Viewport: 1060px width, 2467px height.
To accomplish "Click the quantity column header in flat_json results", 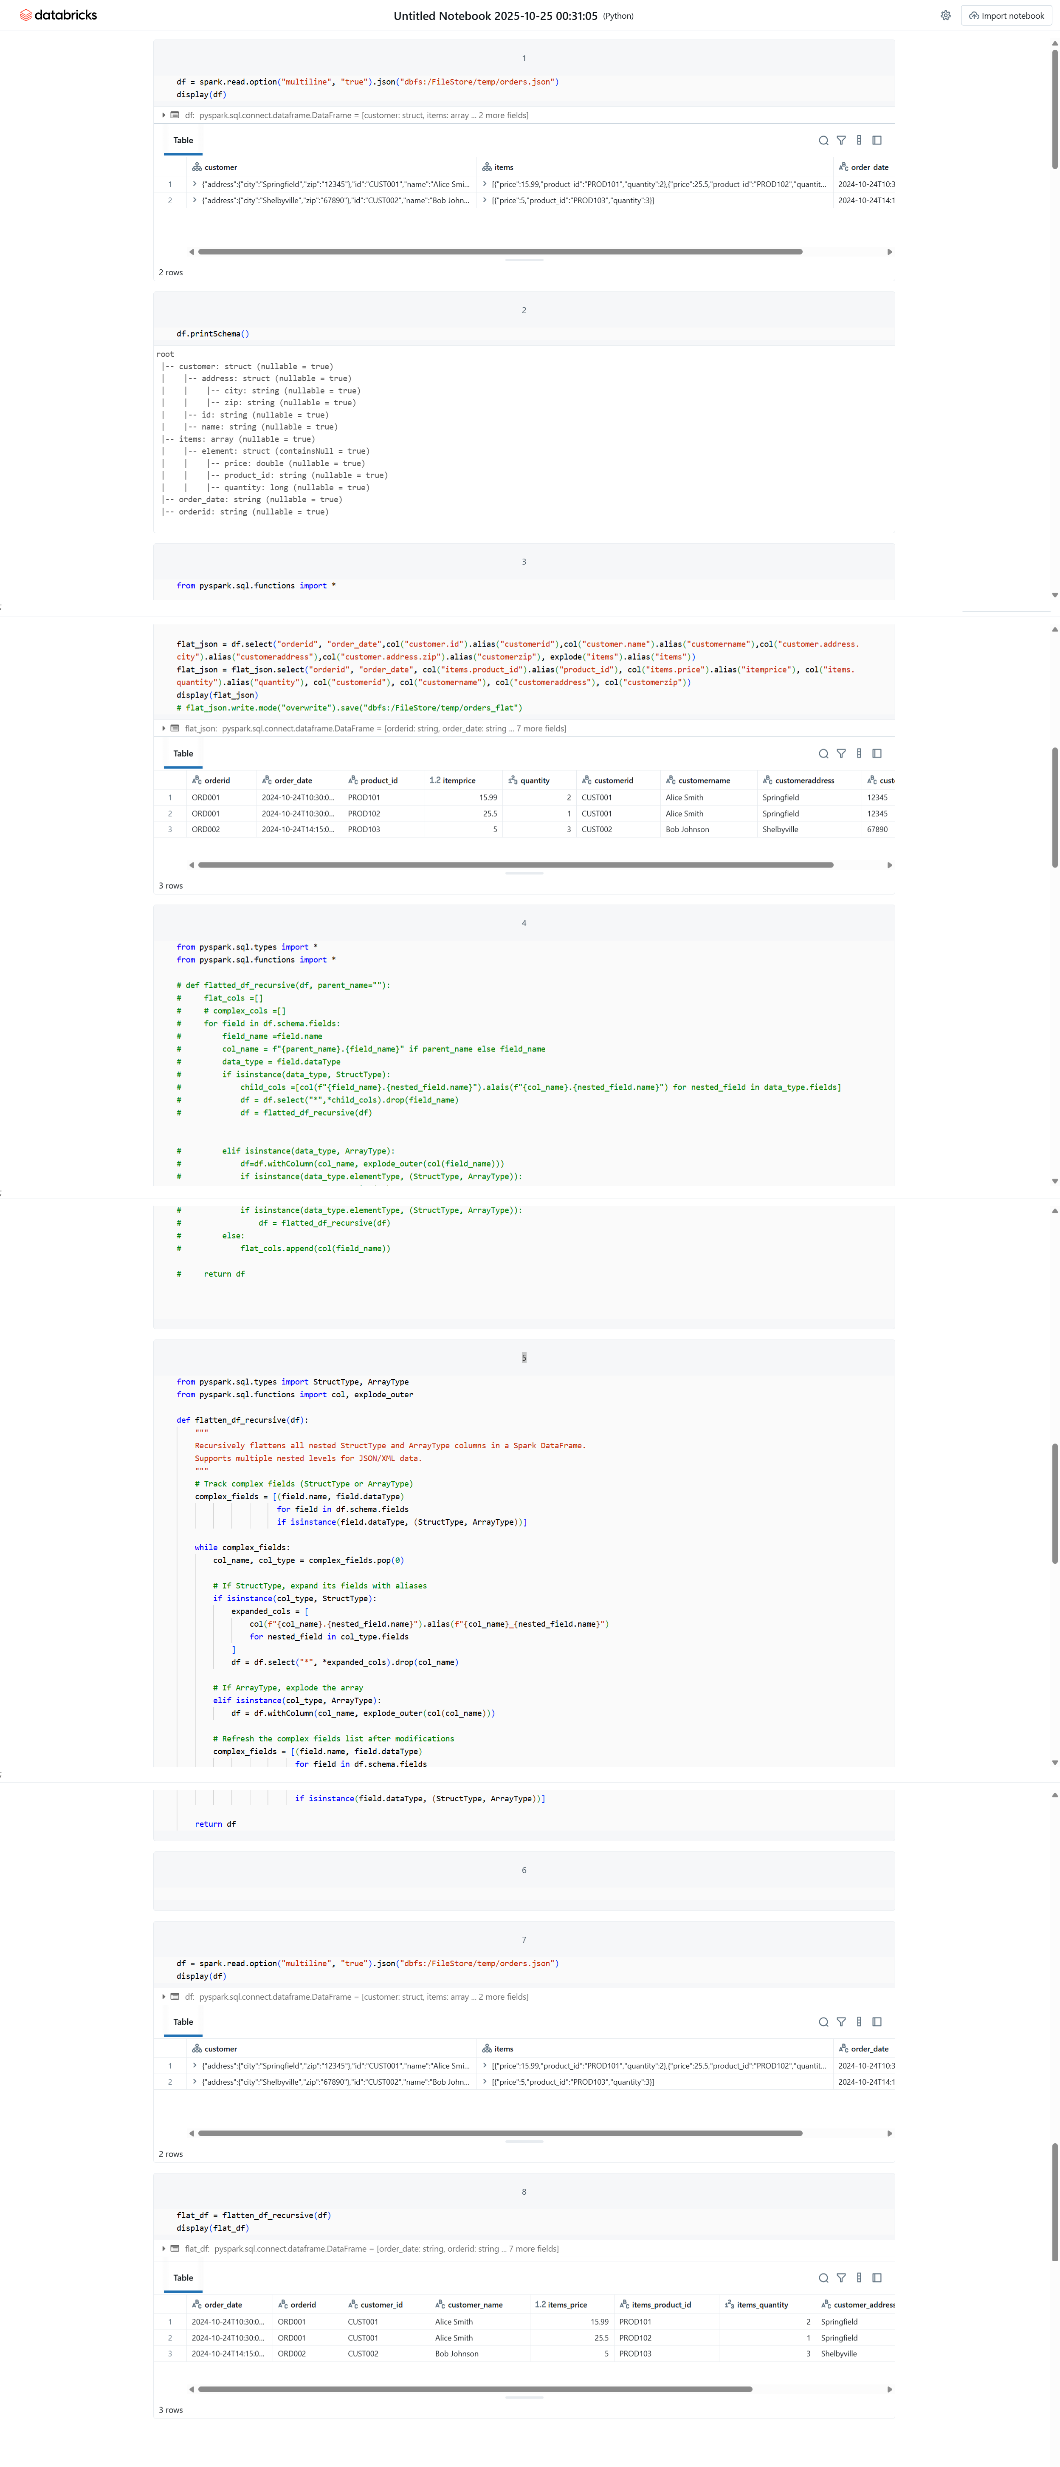I will (x=534, y=780).
